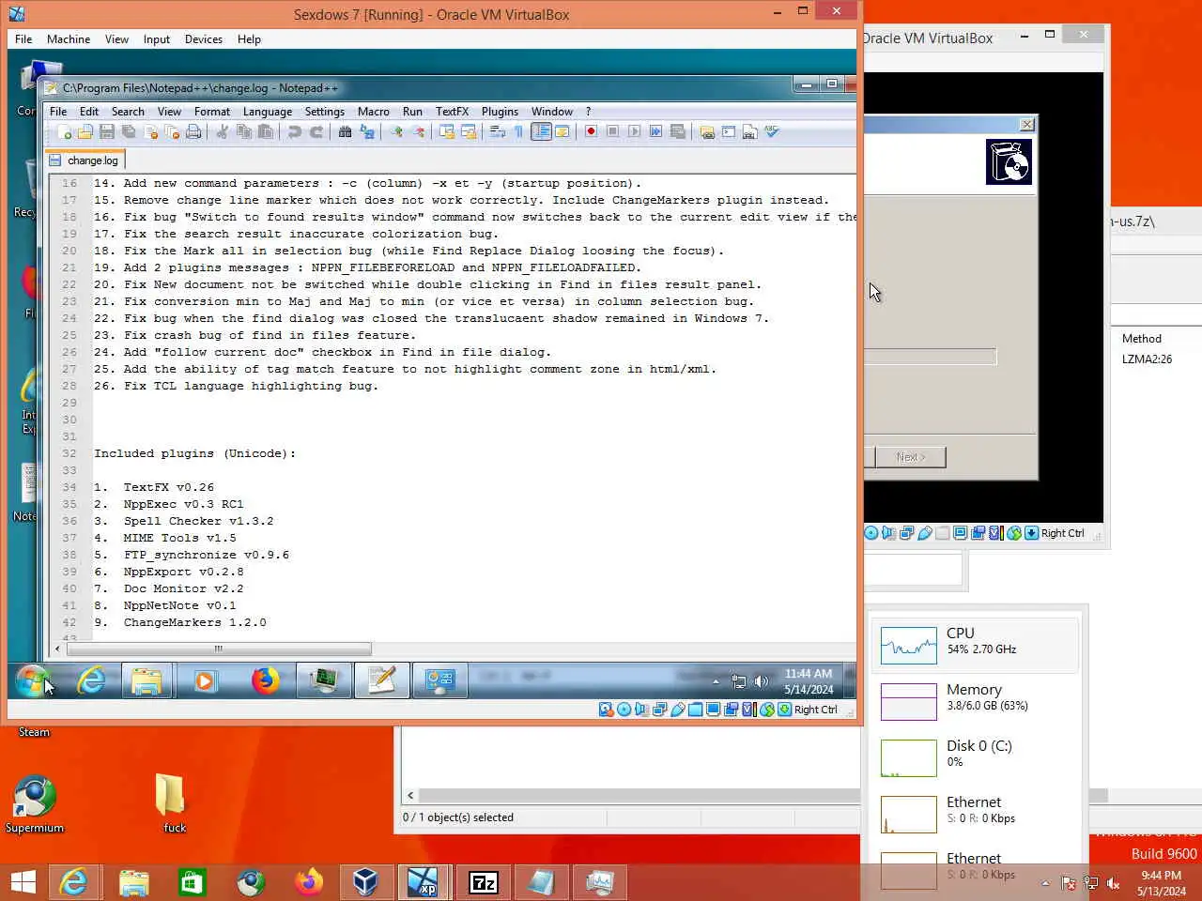Open the Plugins menu in Notepad++
The height and width of the screenshot is (901, 1202).
500,112
